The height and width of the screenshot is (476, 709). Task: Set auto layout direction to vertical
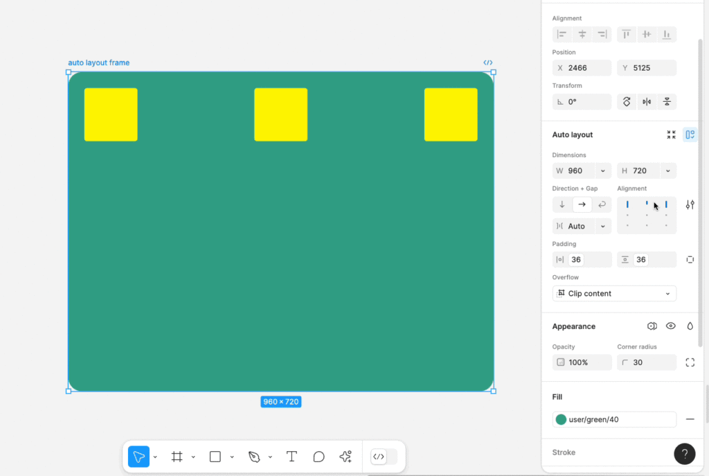(x=562, y=204)
